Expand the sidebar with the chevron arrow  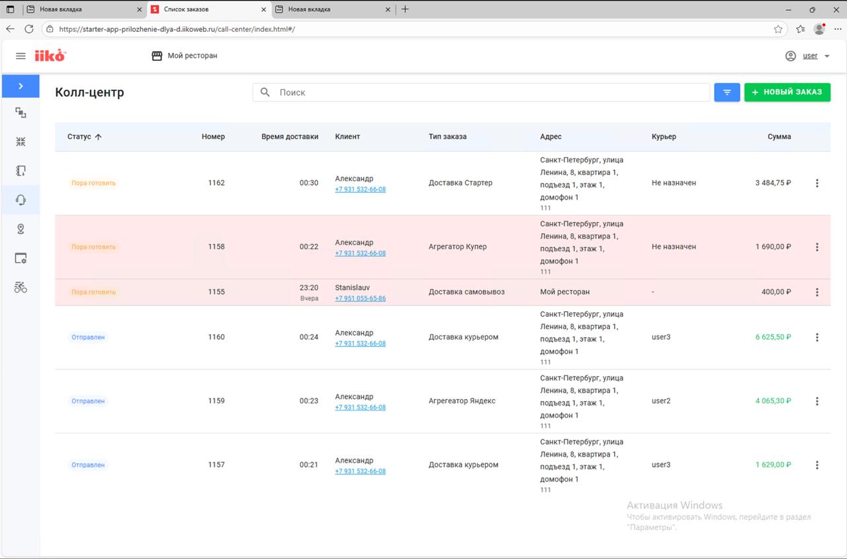pyautogui.click(x=21, y=86)
